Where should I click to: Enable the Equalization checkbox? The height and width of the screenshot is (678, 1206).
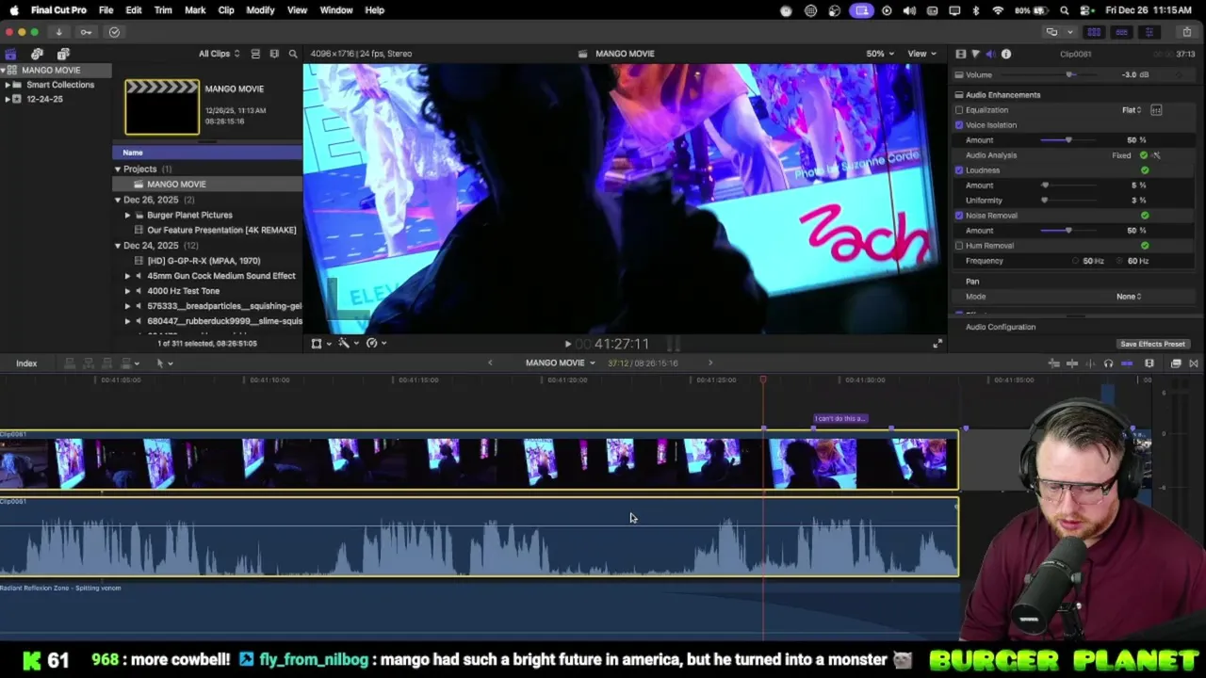959,110
